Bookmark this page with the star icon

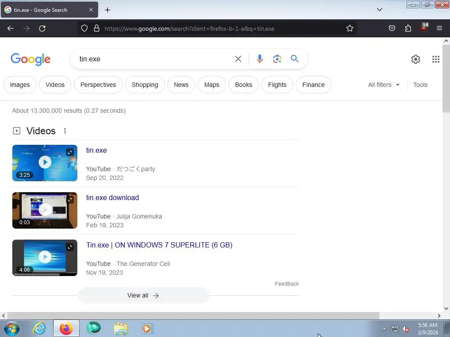click(x=349, y=29)
